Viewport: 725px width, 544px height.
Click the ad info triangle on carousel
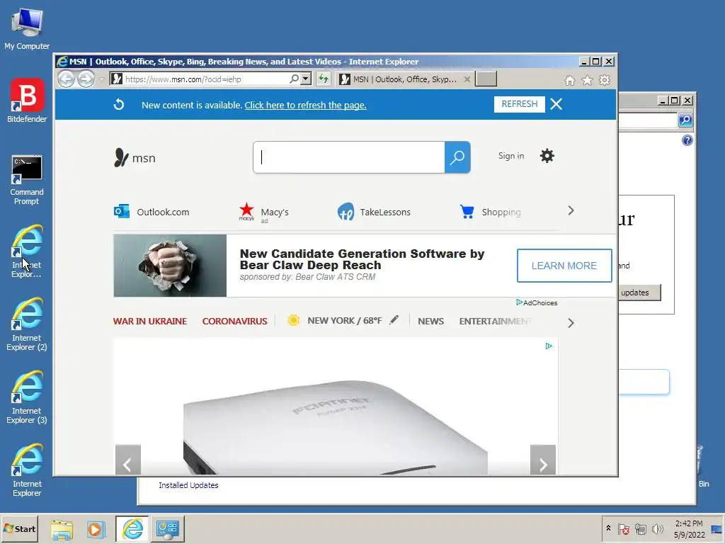[x=549, y=346]
